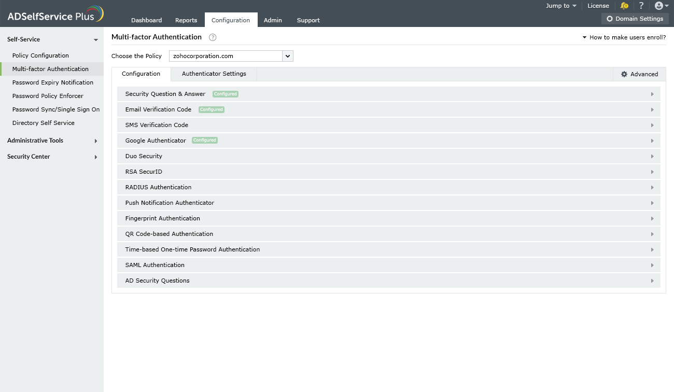This screenshot has height=392, width=674.
Task: Collapse the Self-Service sidebar section arrow
Action: tap(95, 40)
